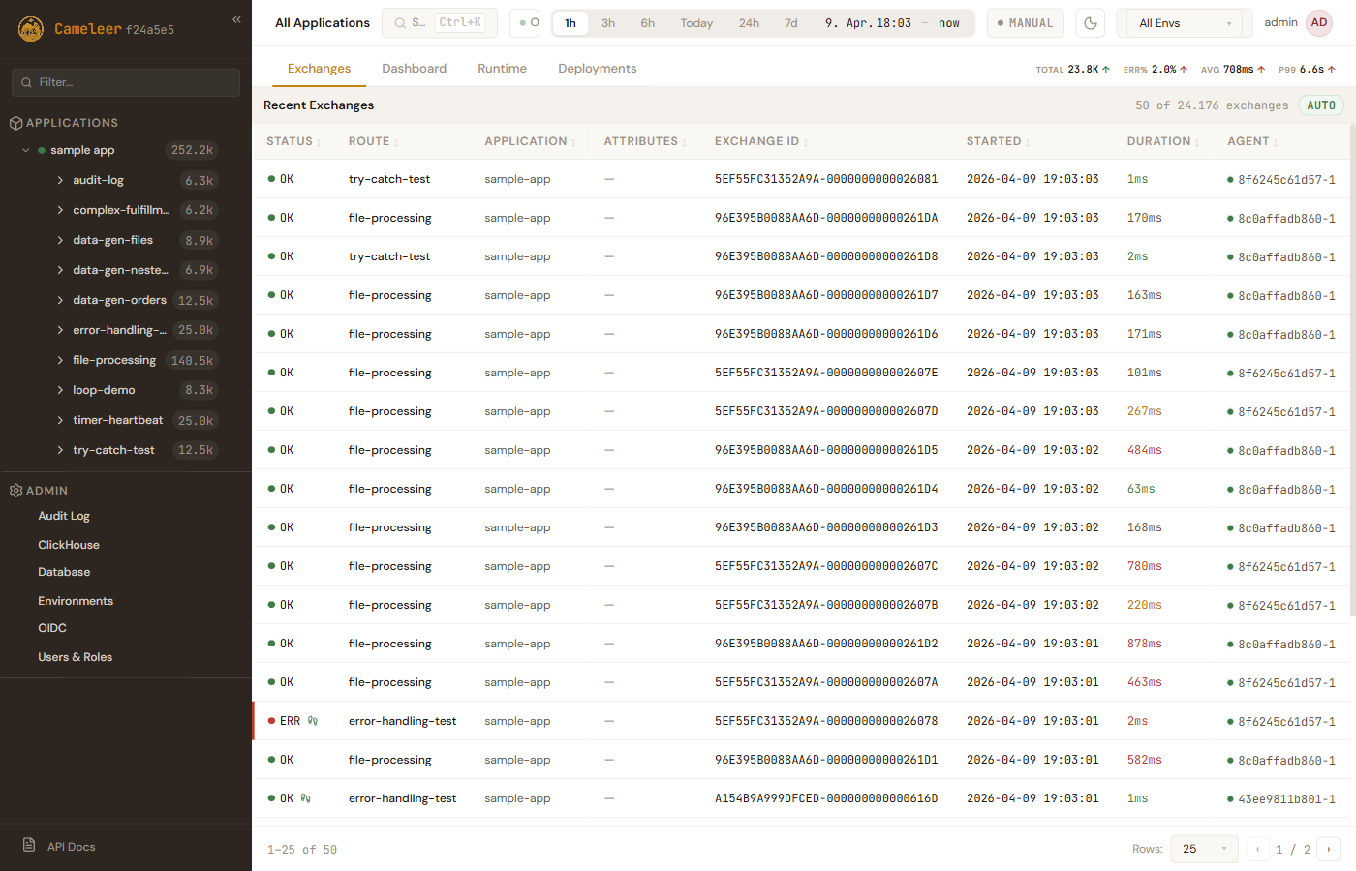Collapse the sidebar with the double-chevron icon
Viewport: 1356px width, 871px height.
236,19
